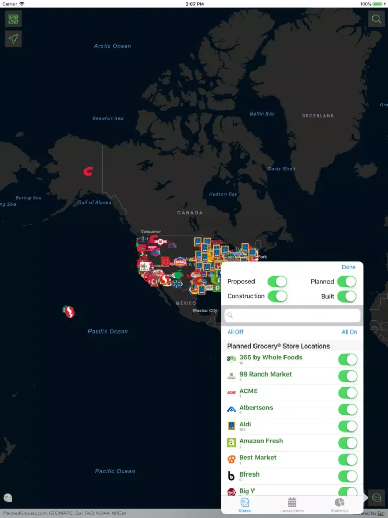
Task: Disable the 99 Ranch Market switch
Action: (x=348, y=376)
